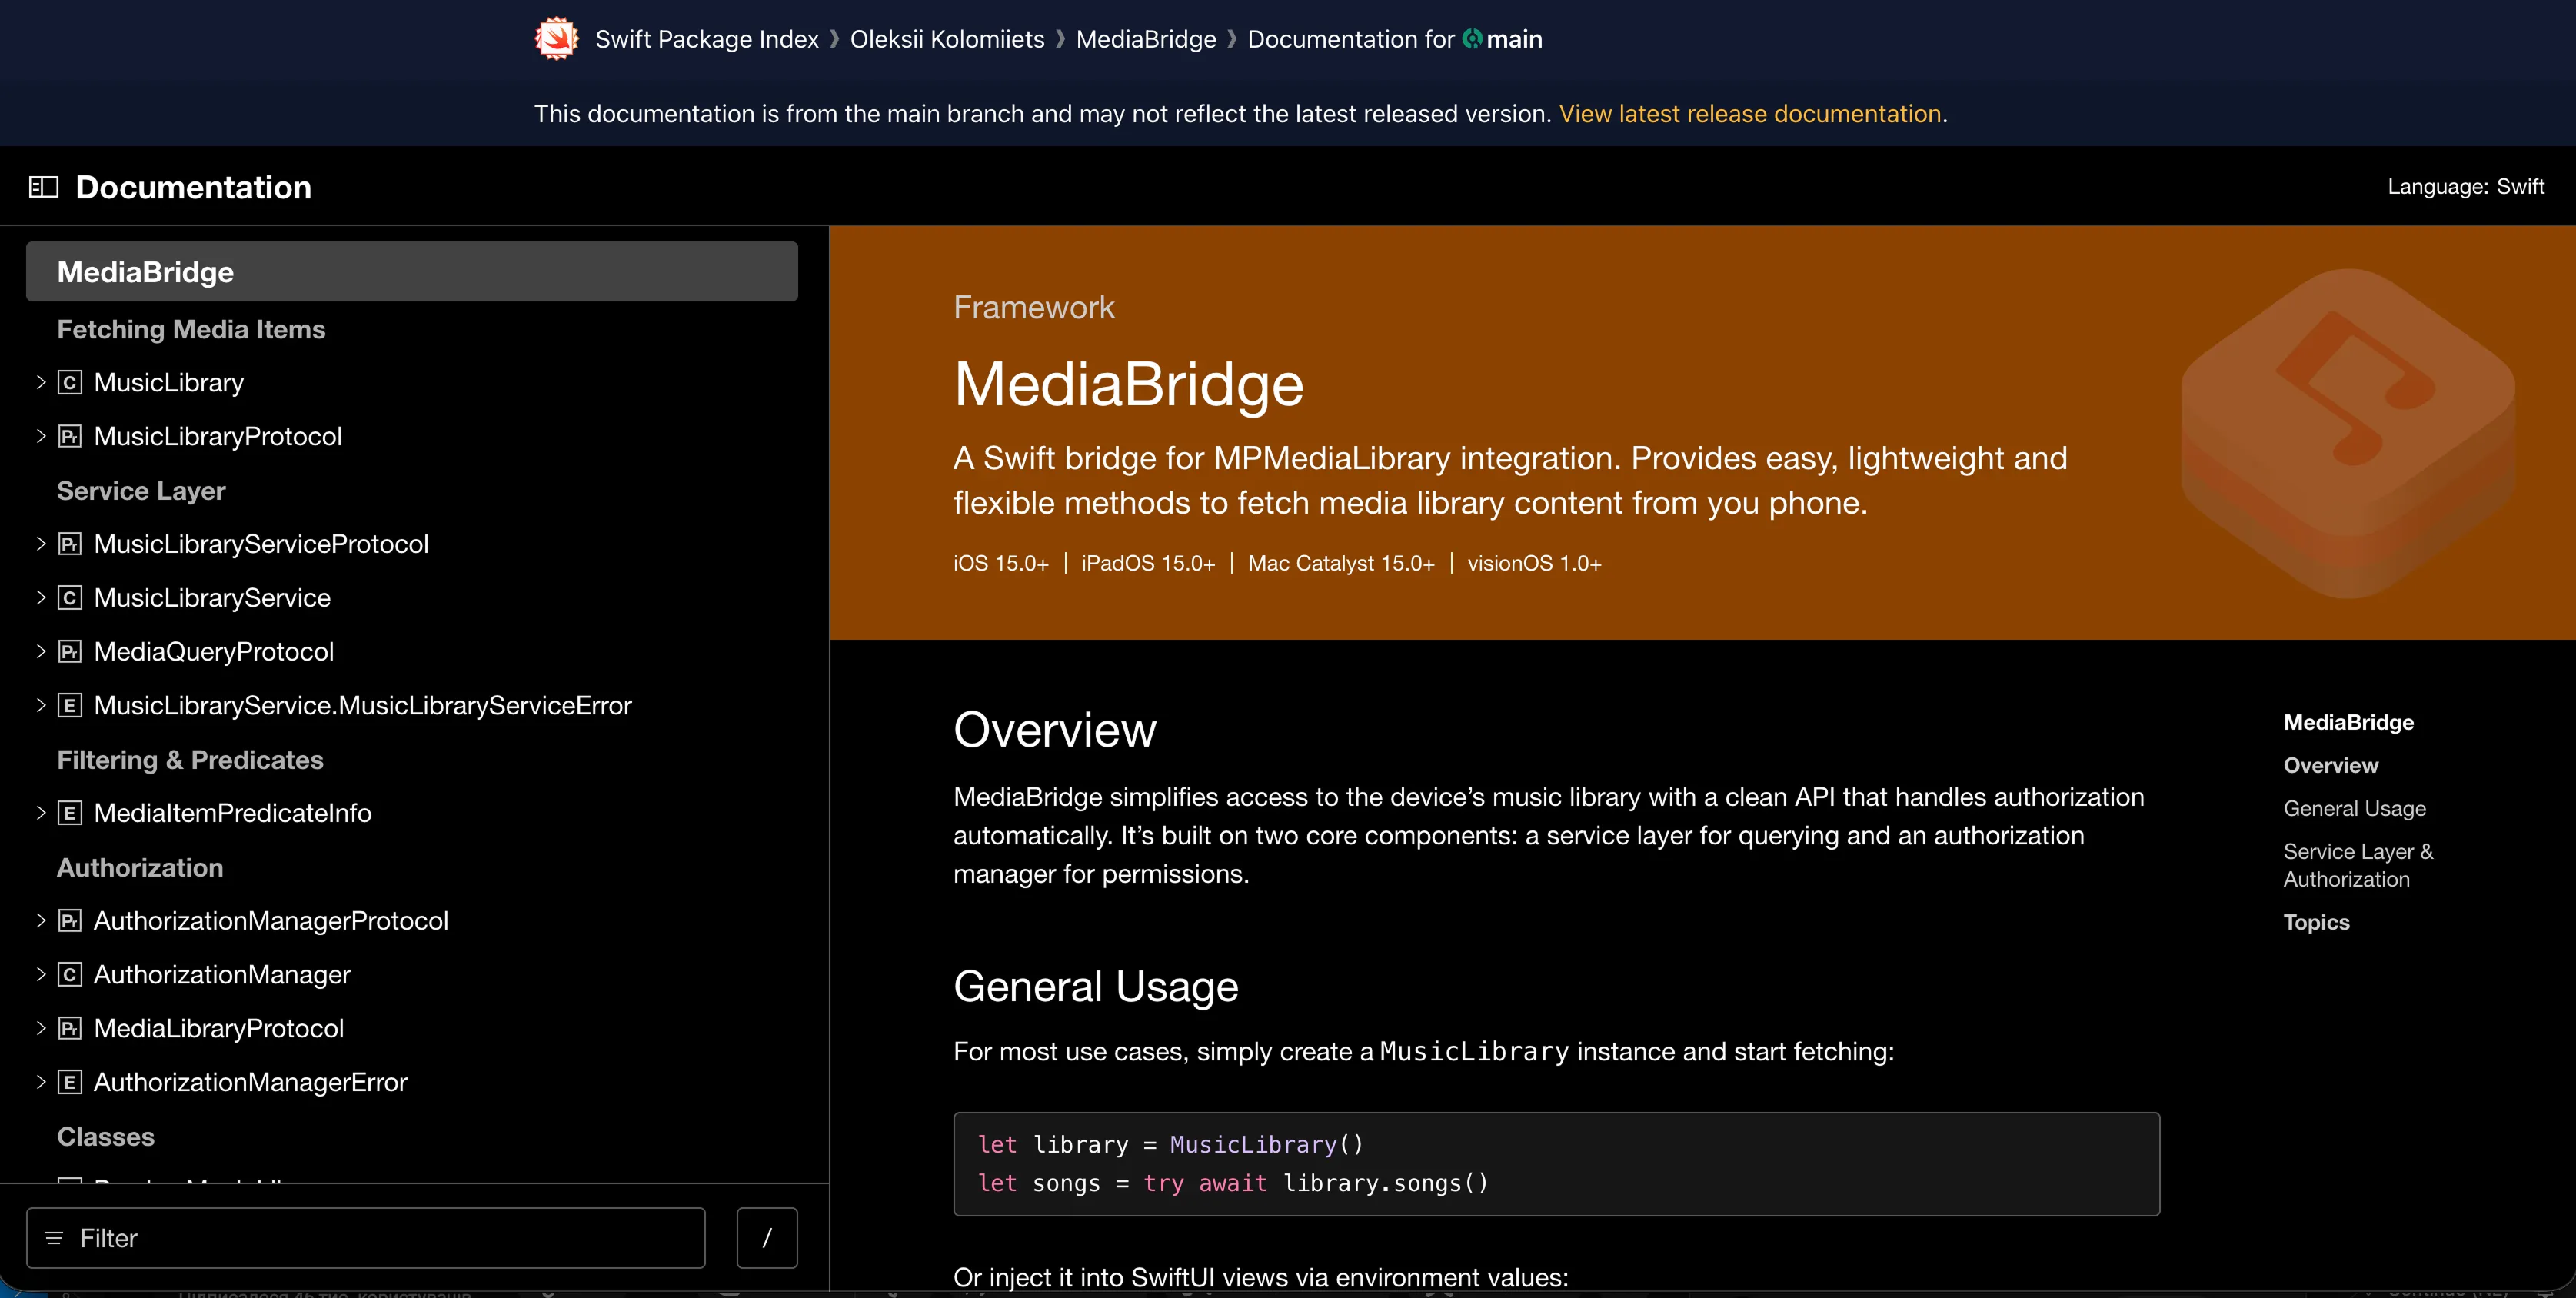Expand the MediaLibraryProtocol chevron
Image resolution: width=2576 pixels, height=1298 pixels.
click(x=41, y=1028)
